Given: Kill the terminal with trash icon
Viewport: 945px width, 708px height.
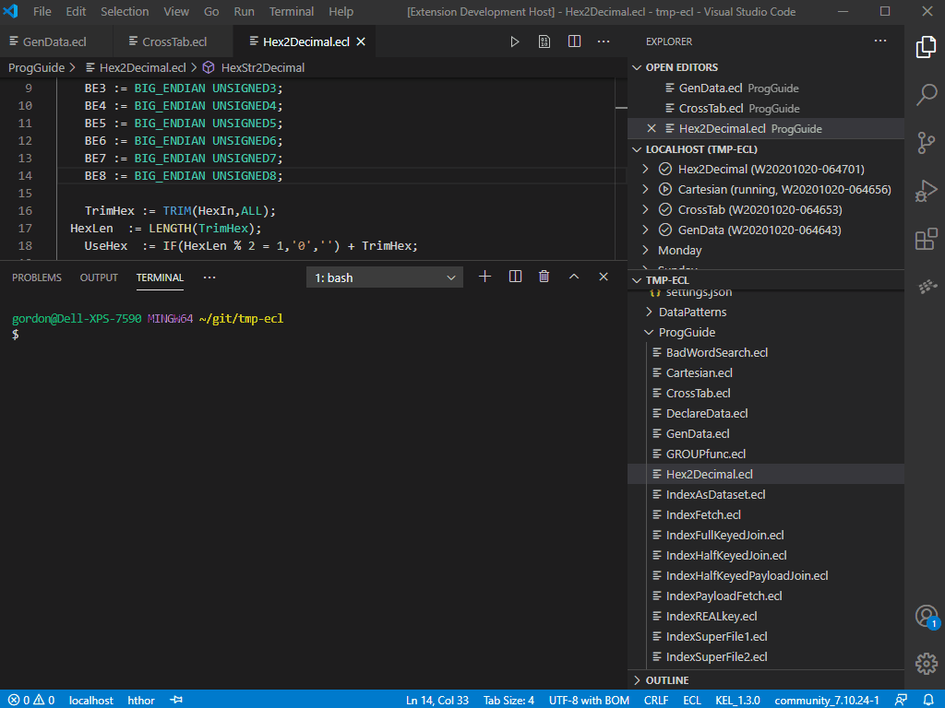Looking at the screenshot, I should coord(544,277).
